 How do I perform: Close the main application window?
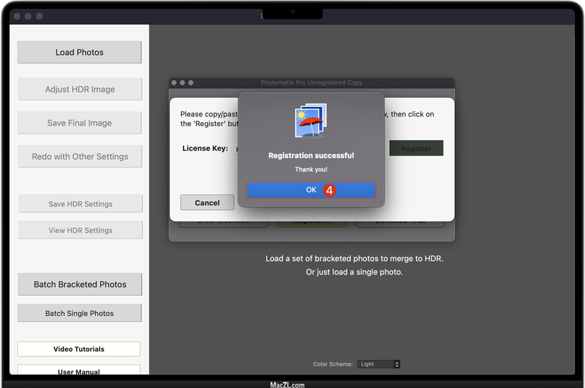[x=17, y=16]
